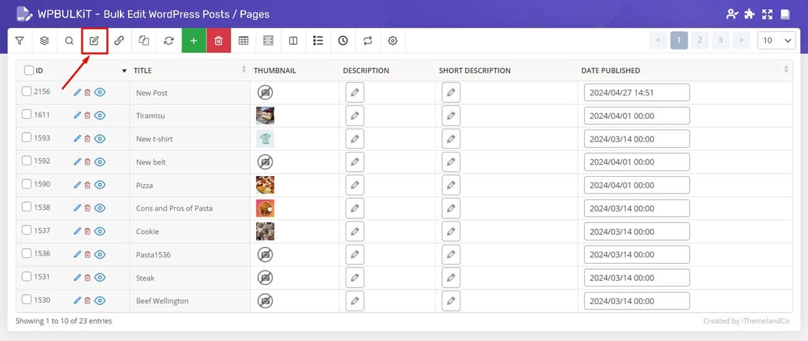This screenshot has width=808, height=341.
Task: Click the WPBULKiT logo in header
Action: pyautogui.click(x=24, y=14)
